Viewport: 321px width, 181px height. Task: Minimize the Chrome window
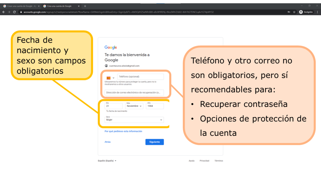302,6
